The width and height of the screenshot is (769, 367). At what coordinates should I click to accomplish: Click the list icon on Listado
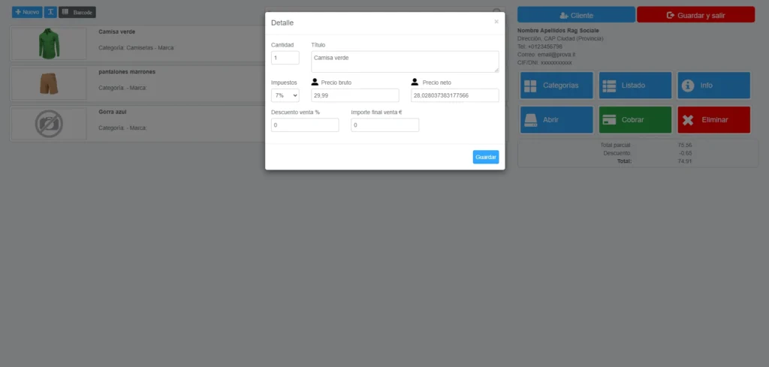coord(609,86)
